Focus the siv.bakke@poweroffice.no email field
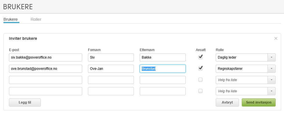 click(45, 57)
